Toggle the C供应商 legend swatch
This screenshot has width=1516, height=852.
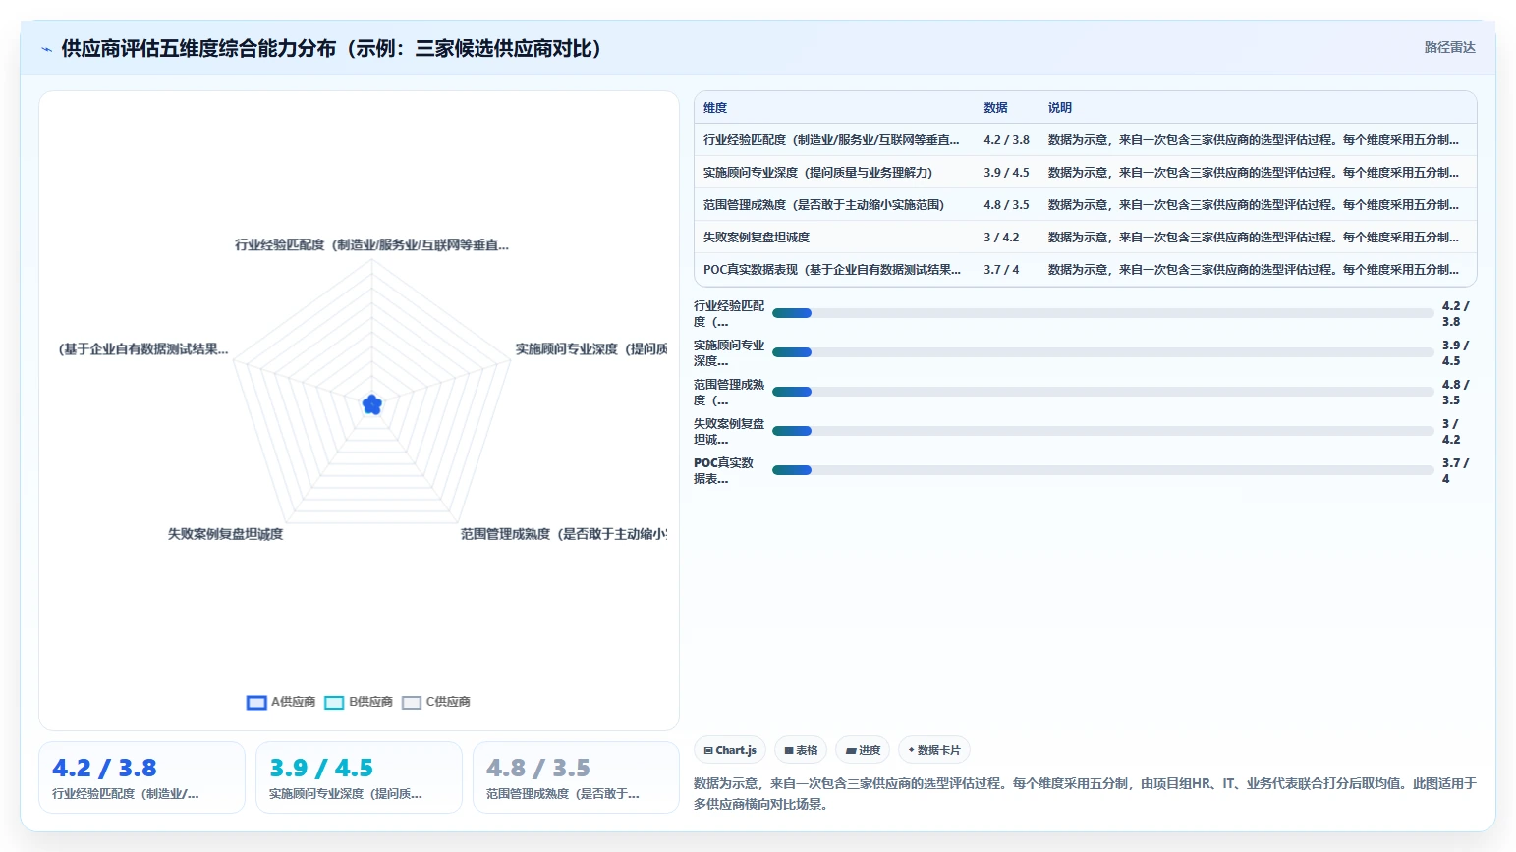tap(412, 702)
